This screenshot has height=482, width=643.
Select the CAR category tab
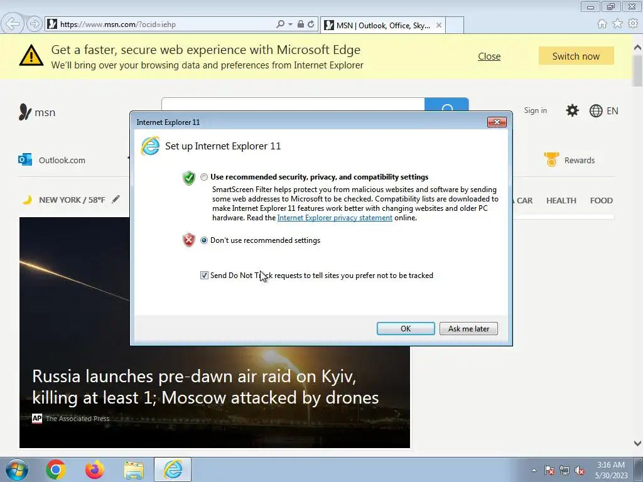pos(524,200)
